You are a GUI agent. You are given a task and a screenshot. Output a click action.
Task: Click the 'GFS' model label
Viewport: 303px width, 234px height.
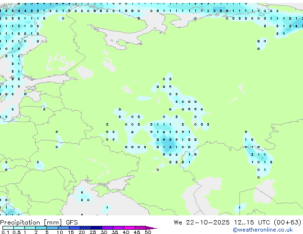pyautogui.click(x=72, y=223)
